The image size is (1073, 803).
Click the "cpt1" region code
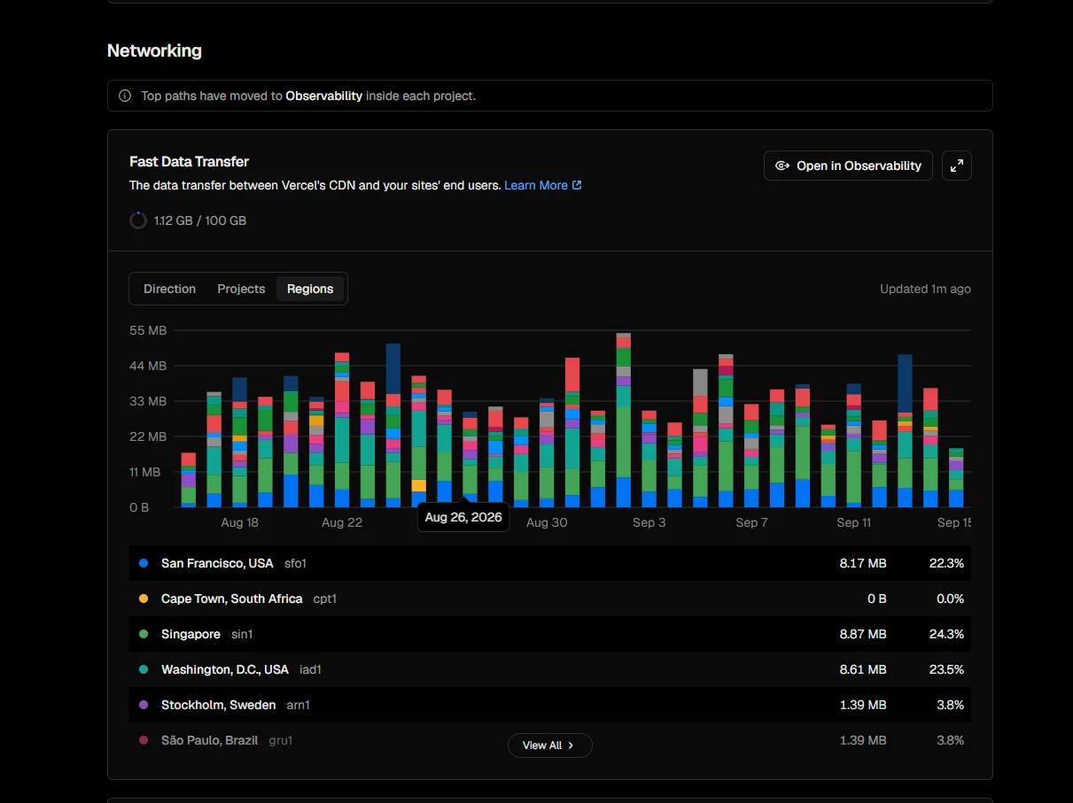coord(325,598)
